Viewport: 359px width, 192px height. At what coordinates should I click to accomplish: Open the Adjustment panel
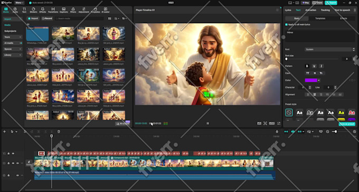tap(84, 10)
